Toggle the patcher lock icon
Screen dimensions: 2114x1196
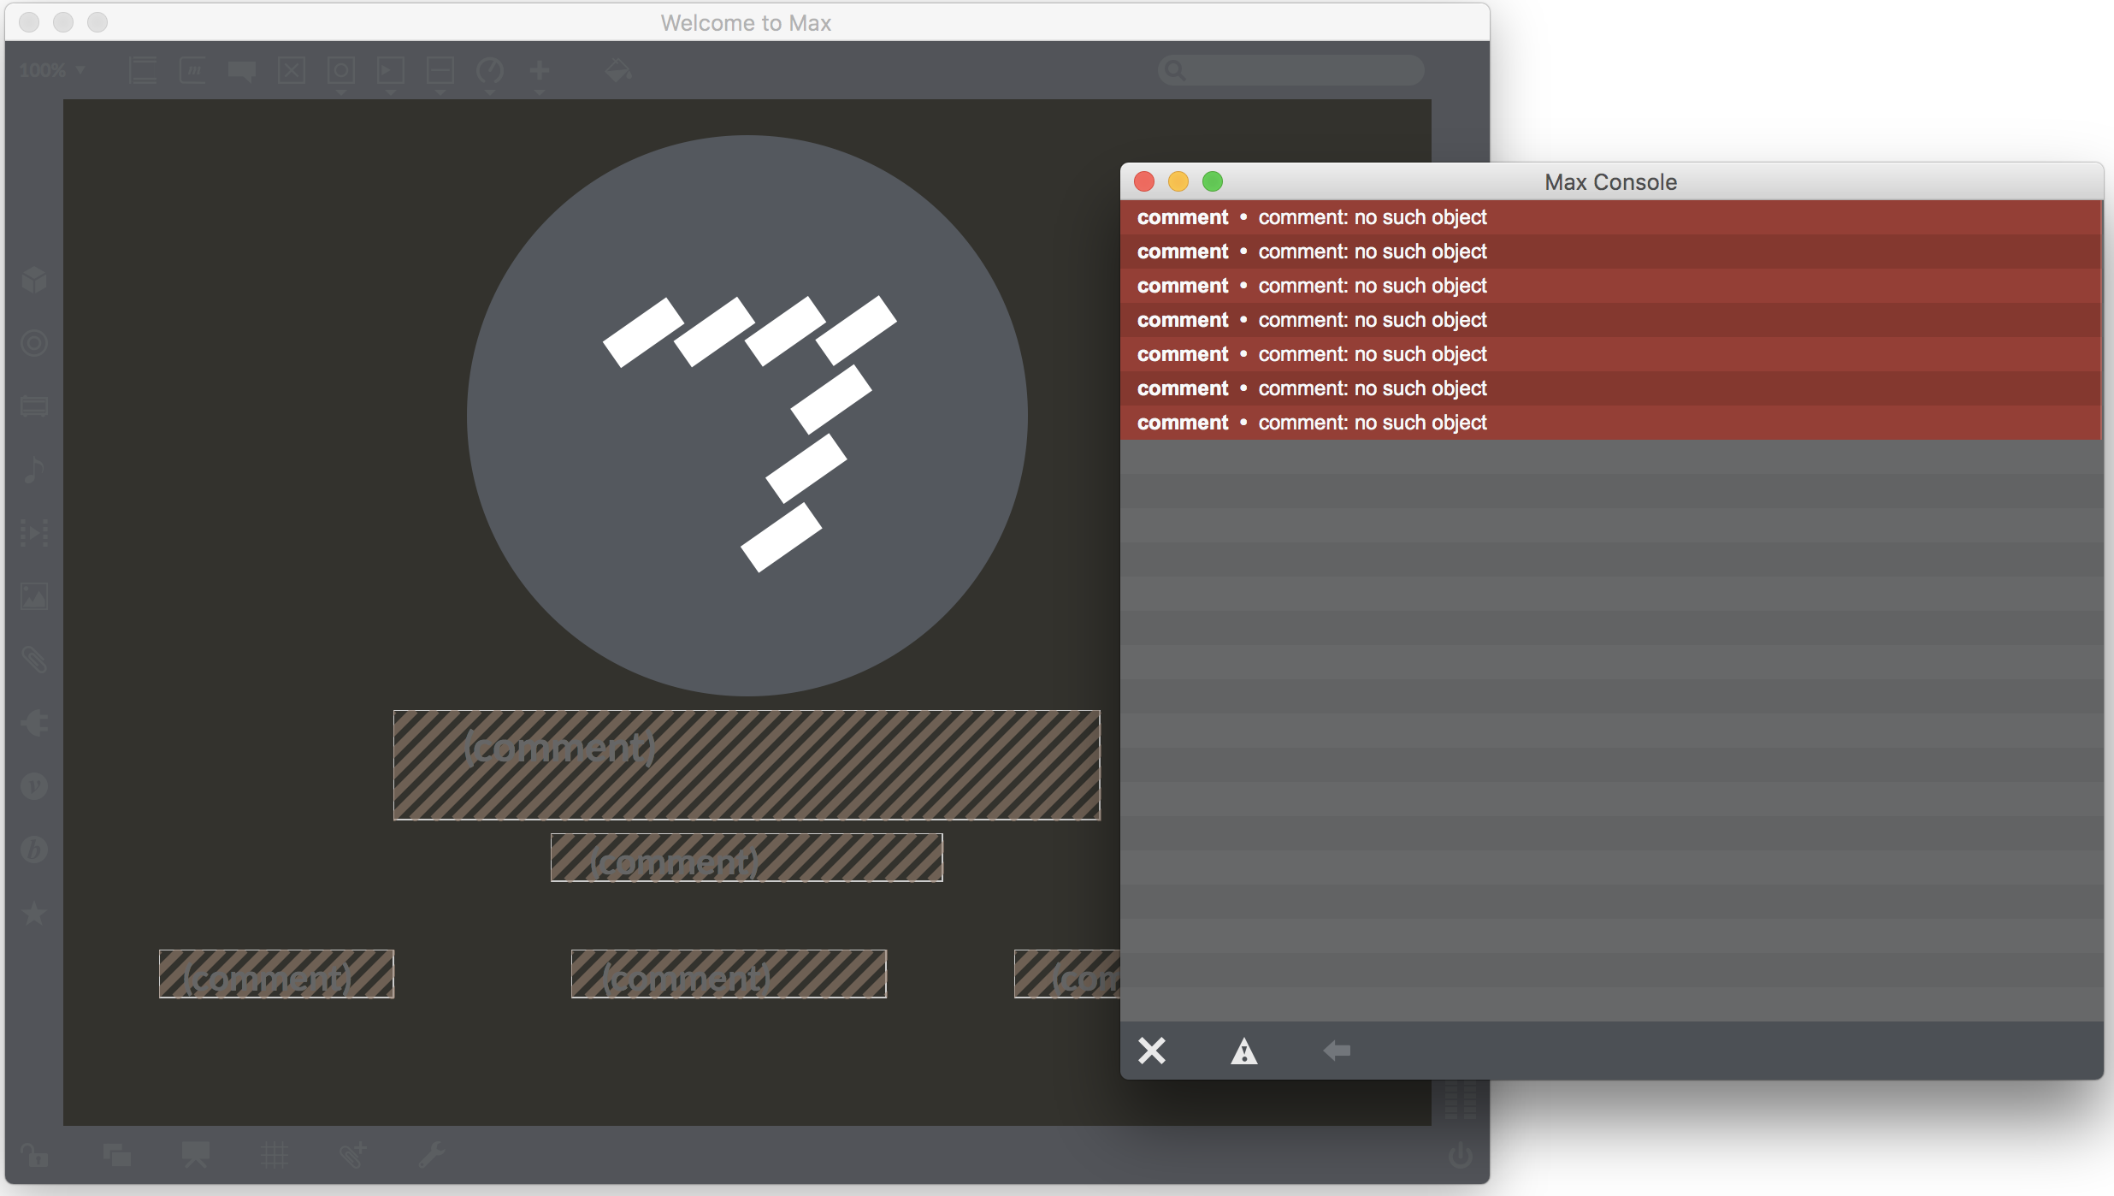tap(34, 1156)
